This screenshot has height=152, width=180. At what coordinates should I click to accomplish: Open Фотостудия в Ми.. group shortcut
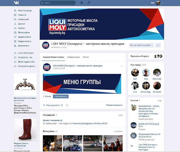tap(26, 62)
